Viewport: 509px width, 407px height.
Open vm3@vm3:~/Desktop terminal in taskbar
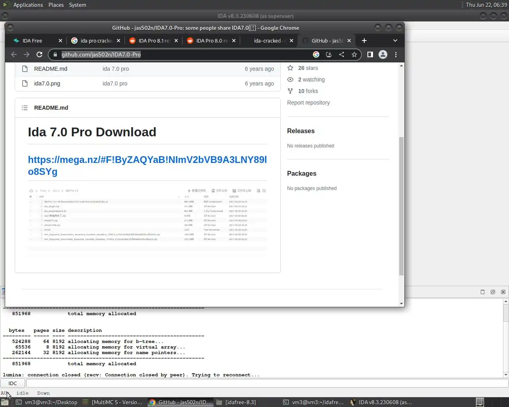(x=47, y=402)
